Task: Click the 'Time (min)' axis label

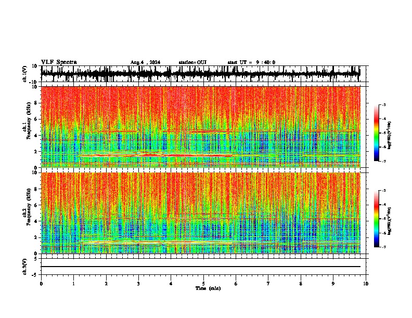Action: (x=208, y=288)
